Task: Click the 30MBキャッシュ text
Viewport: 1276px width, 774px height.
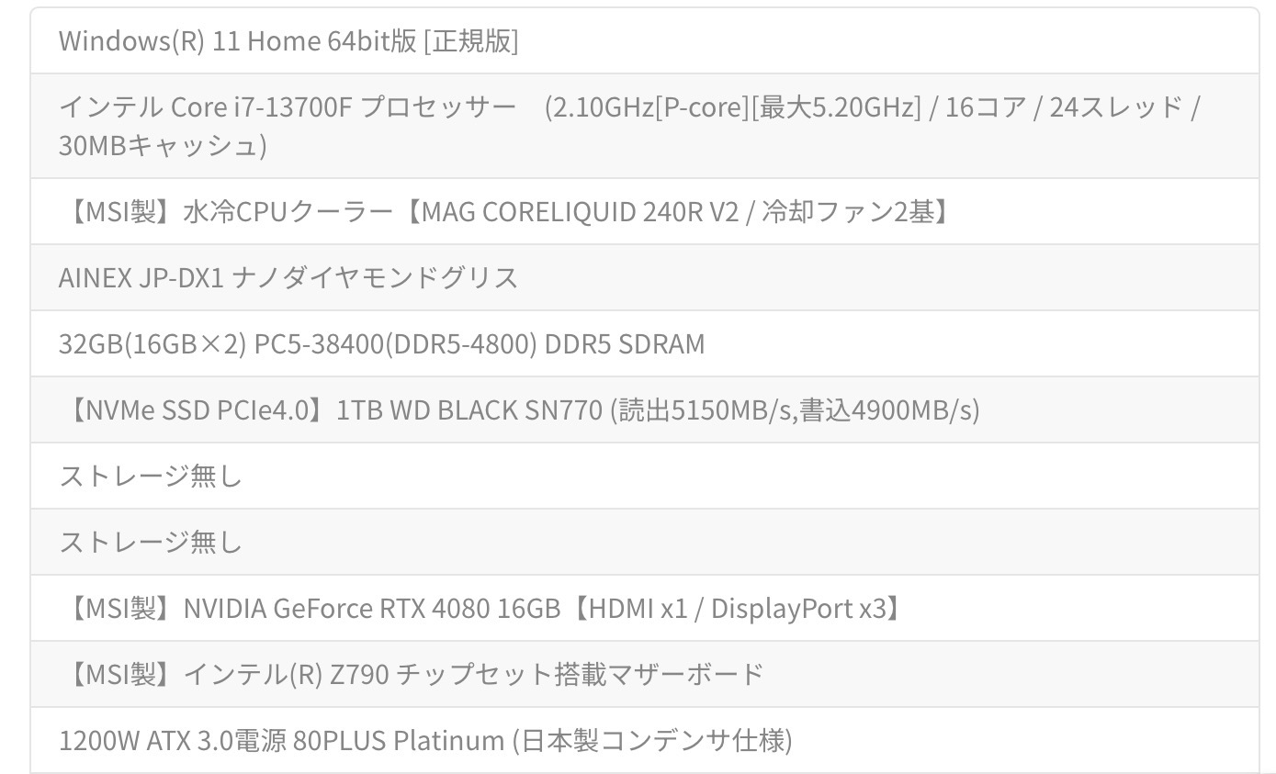Action: [162, 145]
